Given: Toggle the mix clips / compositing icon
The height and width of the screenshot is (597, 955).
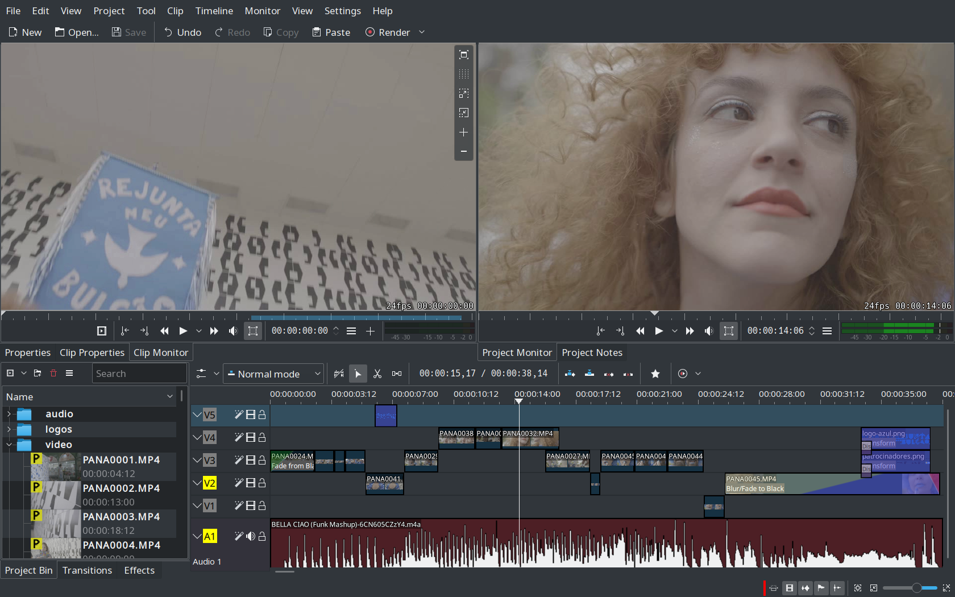Looking at the screenshot, I should click(x=339, y=374).
